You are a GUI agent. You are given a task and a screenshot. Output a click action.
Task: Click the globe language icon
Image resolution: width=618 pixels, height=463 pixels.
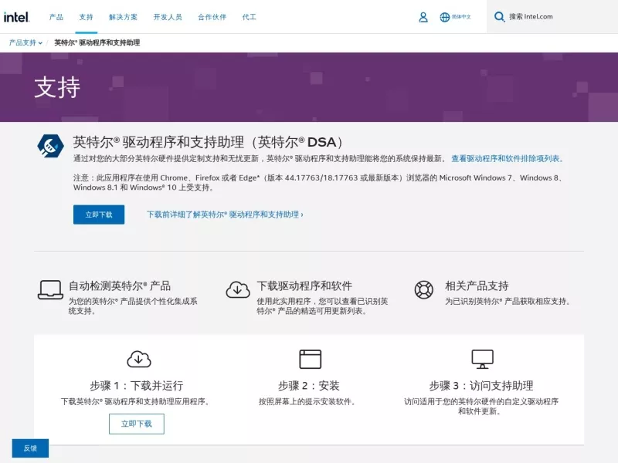pos(445,17)
